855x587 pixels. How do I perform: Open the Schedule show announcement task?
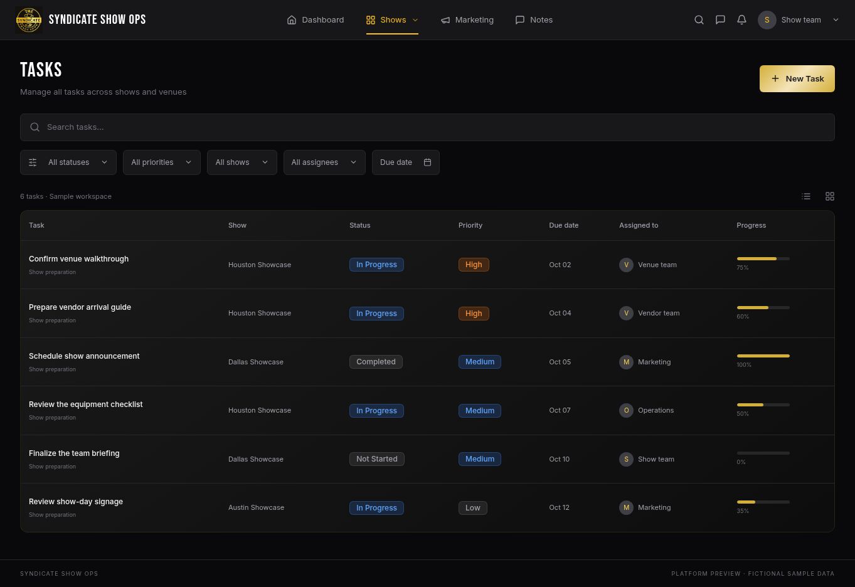84,356
